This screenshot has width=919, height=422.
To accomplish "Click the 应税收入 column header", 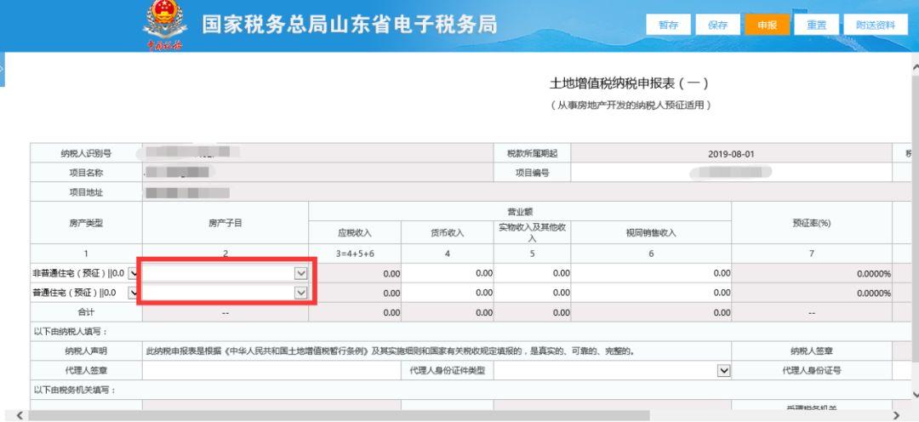I will pyautogui.click(x=355, y=232).
